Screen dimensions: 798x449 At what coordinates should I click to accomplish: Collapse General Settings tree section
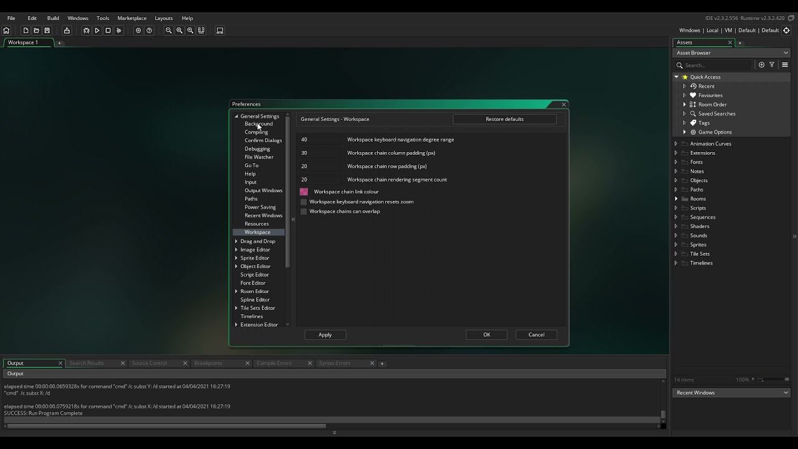pos(236,117)
